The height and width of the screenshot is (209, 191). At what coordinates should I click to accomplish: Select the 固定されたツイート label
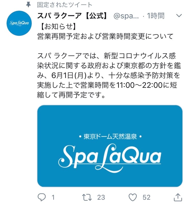65,5
